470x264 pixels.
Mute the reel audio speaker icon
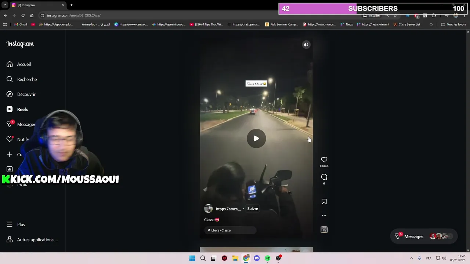click(x=306, y=45)
